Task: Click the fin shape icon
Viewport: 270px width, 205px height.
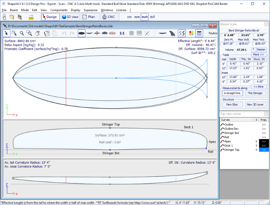Action: 172,33
